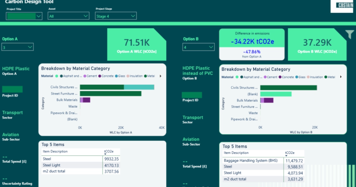Click the 71.51K Option A WLC card

pyautogui.click(x=136, y=44)
